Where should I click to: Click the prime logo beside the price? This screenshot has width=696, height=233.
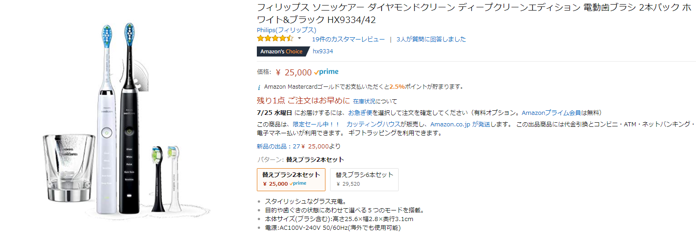coord(326,72)
